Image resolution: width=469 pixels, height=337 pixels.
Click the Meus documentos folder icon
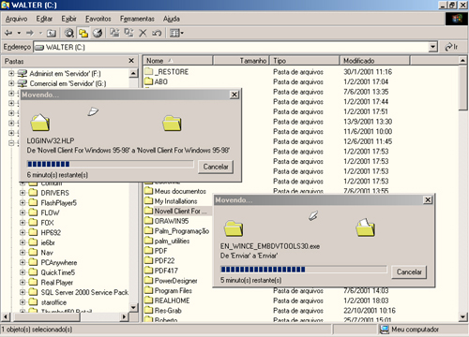[149, 191]
